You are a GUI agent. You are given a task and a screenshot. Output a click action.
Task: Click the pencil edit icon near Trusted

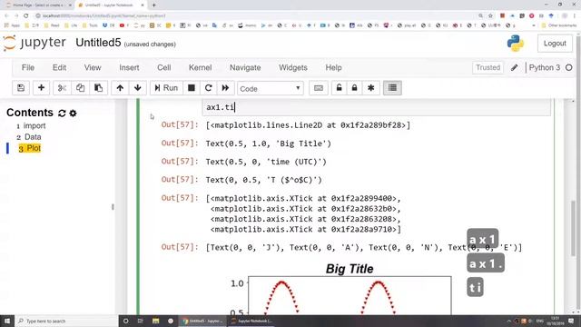515,68
